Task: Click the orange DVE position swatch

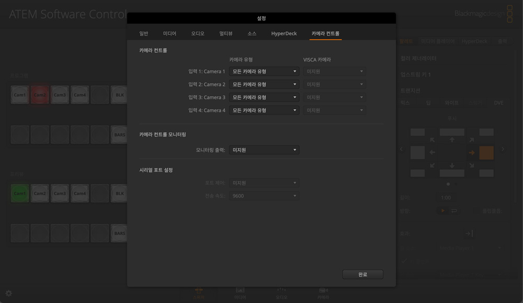Action: pos(486,153)
